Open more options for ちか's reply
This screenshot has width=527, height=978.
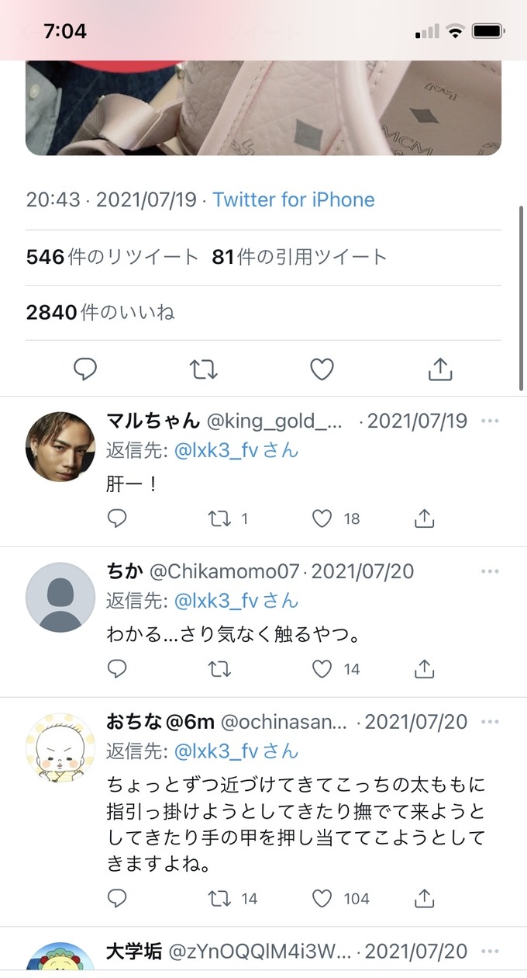click(490, 570)
